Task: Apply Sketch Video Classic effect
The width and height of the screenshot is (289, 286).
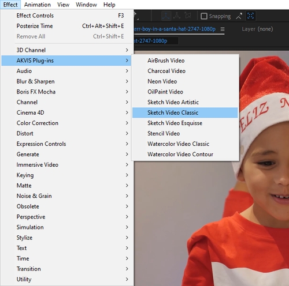Action: [185, 112]
